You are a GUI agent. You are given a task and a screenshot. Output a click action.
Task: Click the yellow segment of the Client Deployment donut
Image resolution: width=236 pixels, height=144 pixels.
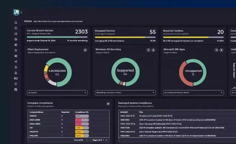(x=46, y=68)
